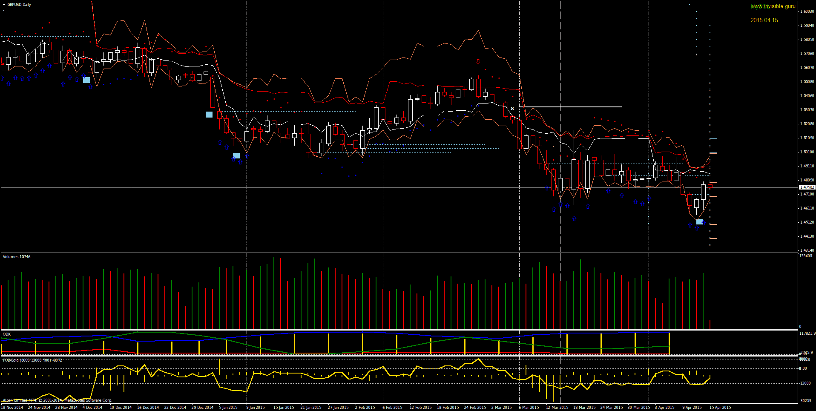816x411 pixels.
Task: Select the white X marker on the chart
Action: [512, 109]
